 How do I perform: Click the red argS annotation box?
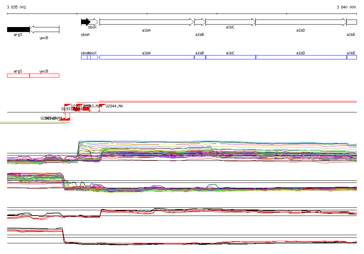18,75
